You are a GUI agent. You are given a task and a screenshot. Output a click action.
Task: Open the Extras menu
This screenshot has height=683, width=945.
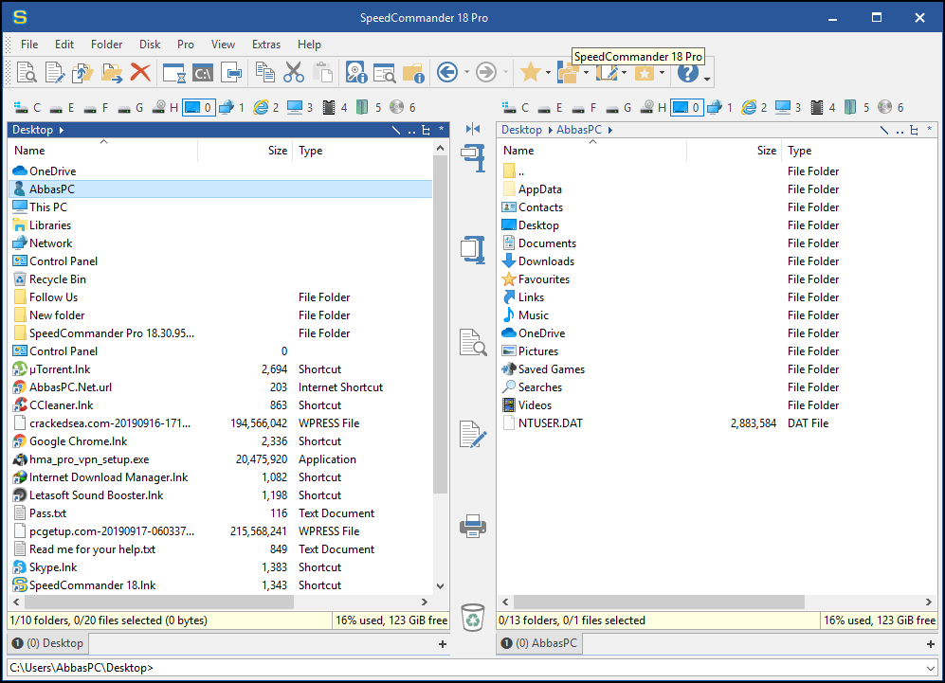(x=265, y=44)
